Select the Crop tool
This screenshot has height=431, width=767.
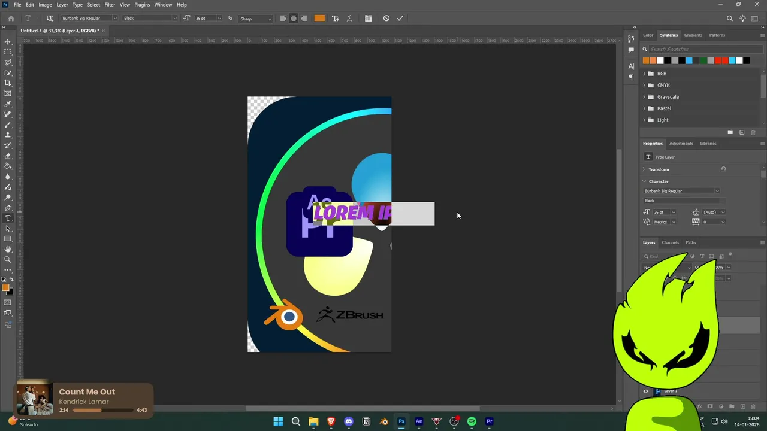coord(8,83)
